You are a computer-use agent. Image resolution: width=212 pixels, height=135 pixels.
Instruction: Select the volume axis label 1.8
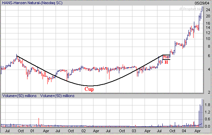(x=207, y=105)
